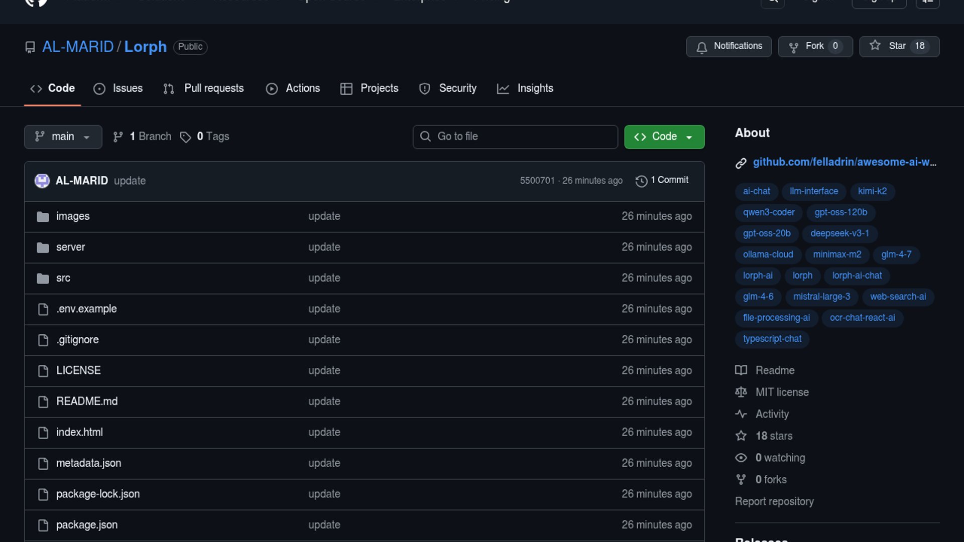
Task: Click the package-lock.json file icon
Action: 43,494
